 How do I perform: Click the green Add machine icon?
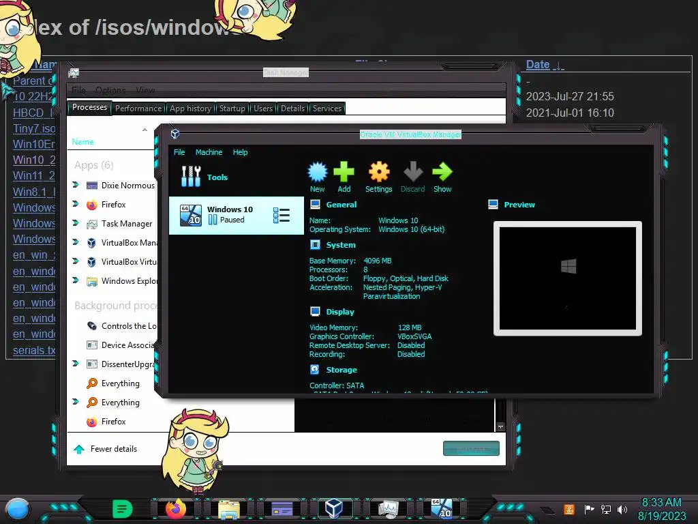point(344,172)
